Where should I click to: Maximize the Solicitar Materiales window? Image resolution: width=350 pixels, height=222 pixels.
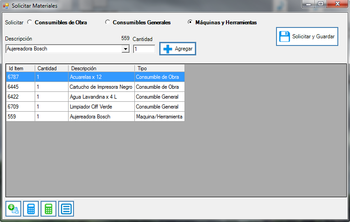[321, 4]
